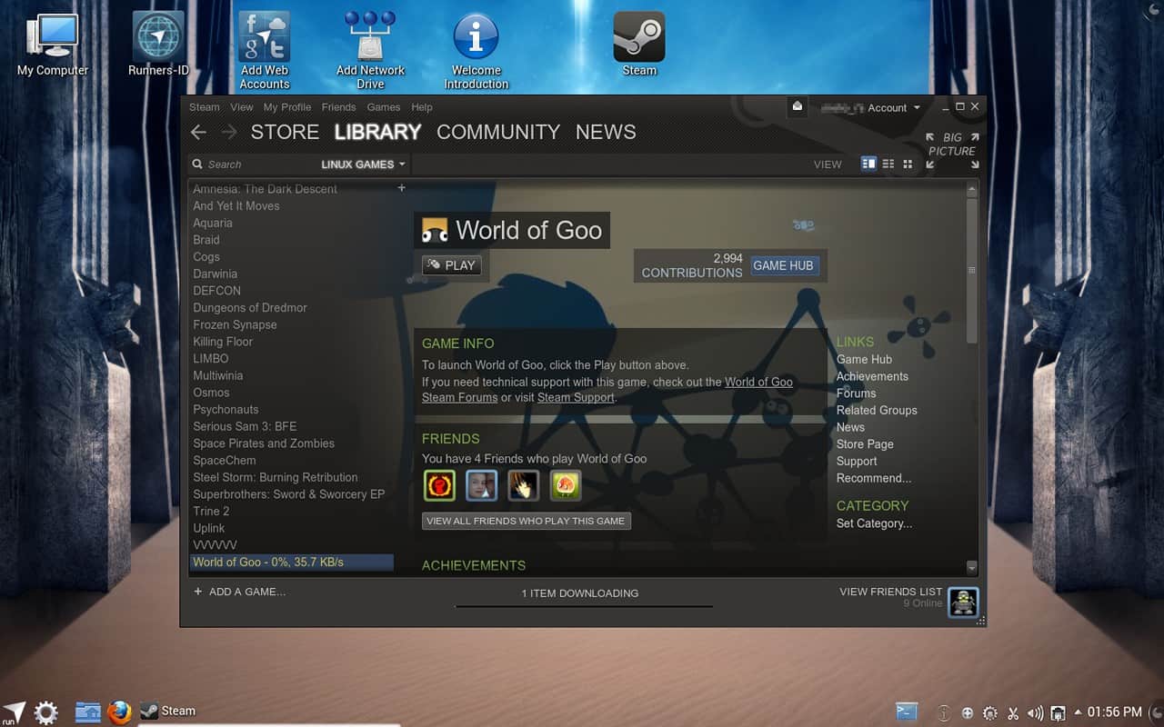Click View All Friends Who Play This Game

click(x=526, y=521)
